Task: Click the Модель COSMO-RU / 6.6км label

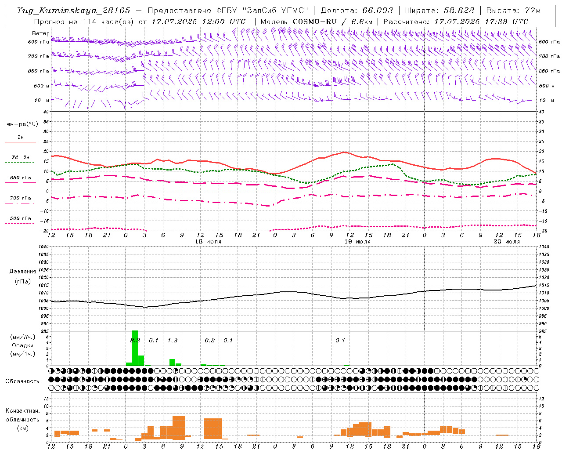Action: pos(317,22)
